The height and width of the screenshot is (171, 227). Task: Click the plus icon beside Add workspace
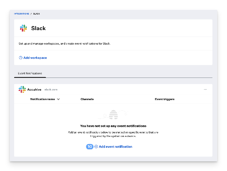point(21,58)
